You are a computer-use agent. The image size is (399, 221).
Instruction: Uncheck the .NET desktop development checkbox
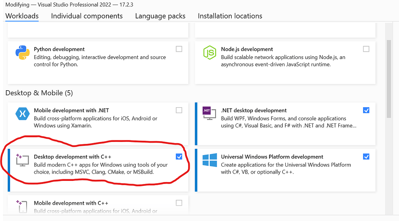pos(366,110)
